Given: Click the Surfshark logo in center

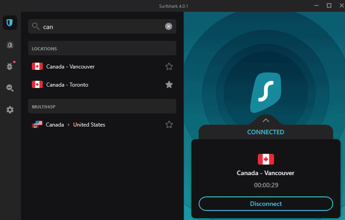Looking at the screenshot, I should click(265, 92).
